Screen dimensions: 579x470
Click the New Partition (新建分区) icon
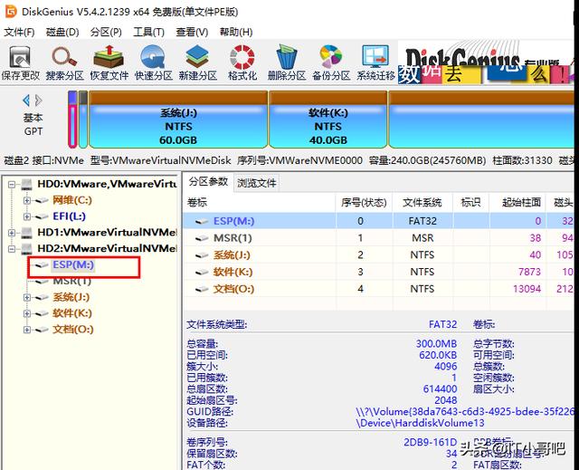[x=197, y=62]
